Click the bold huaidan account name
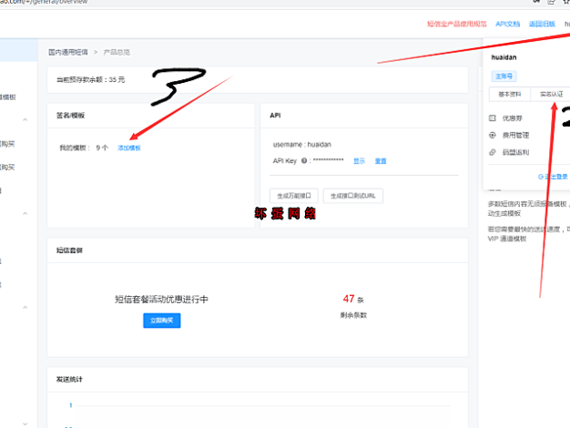 [504, 57]
